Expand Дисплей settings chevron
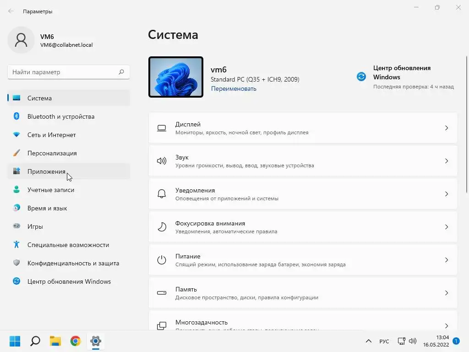The image size is (469, 352). coord(446,128)
